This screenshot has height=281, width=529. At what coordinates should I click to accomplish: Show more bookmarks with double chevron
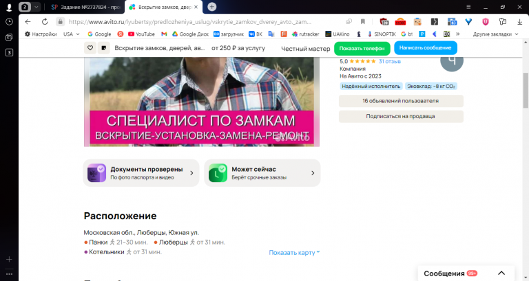(458, 34)
